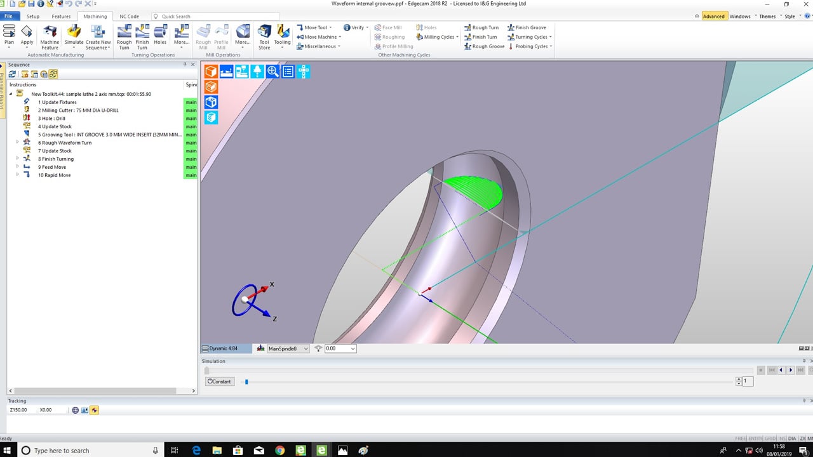Click the orange layered stock view icon
This screenshot has height=457, width=813.
(211, 87)
